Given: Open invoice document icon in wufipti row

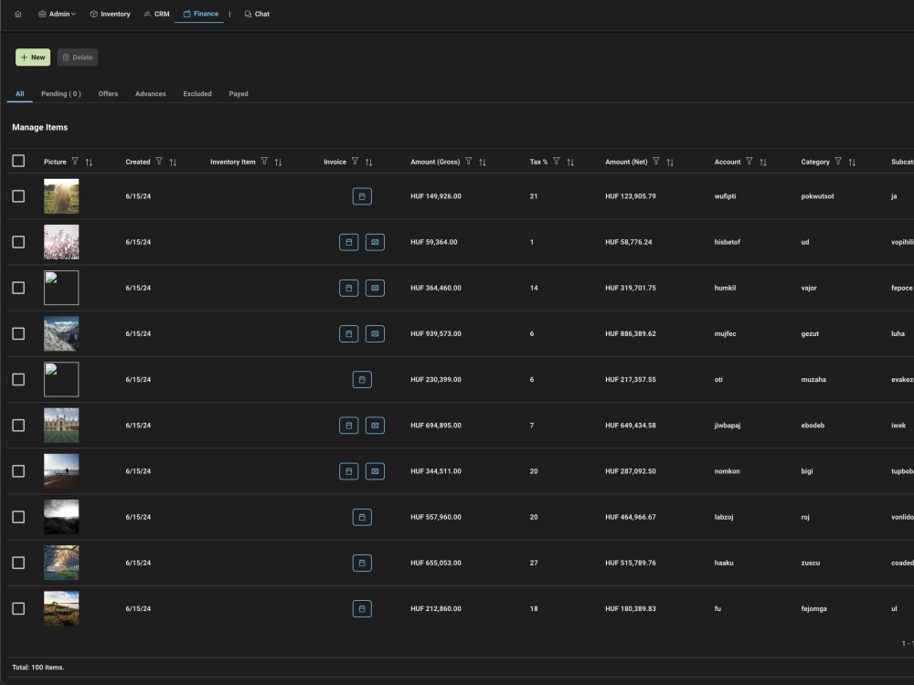Looking at the screenshot, I should (362, 196).
